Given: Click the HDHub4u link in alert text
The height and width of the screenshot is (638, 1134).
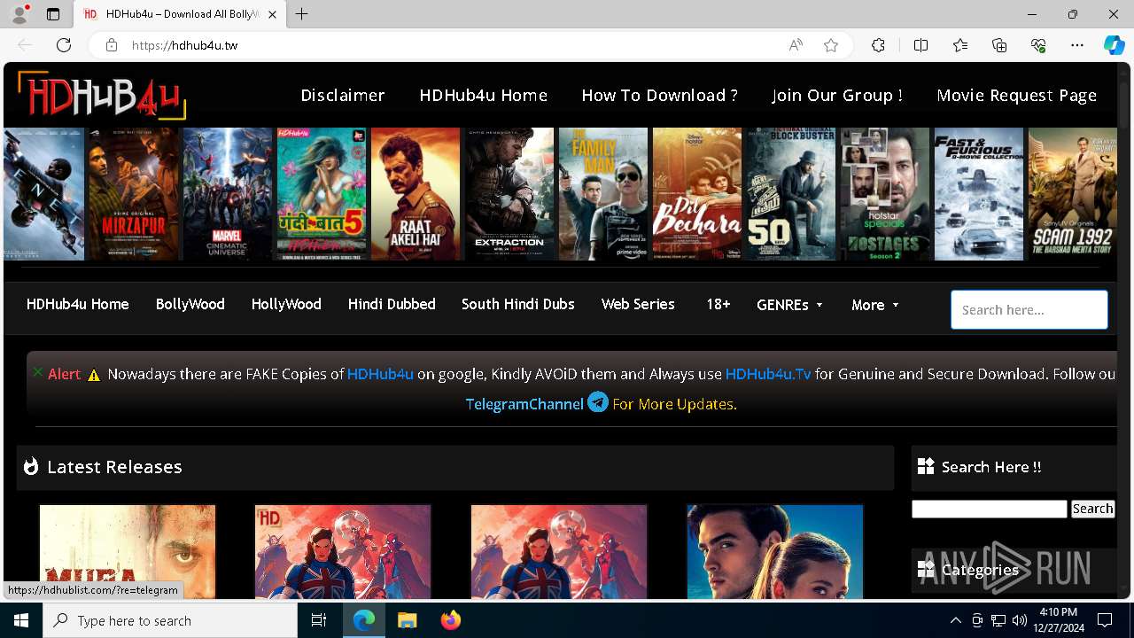Looking at the screenshot, I should pyautogui.click(x=380, y=374).
